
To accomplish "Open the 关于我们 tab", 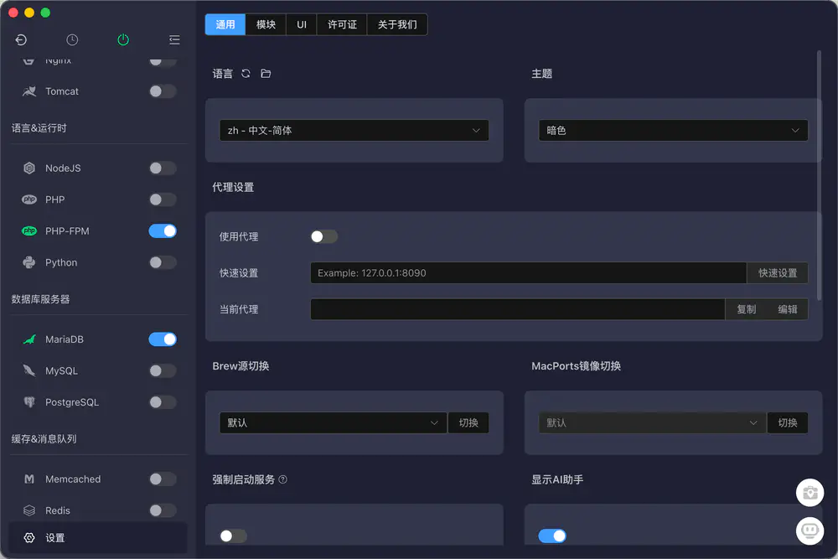I will [397, 24].
